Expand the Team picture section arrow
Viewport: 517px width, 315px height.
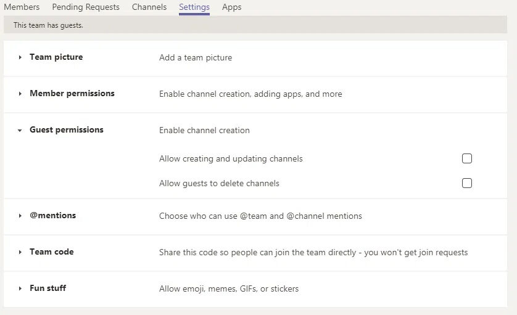(x=20, y=57)
